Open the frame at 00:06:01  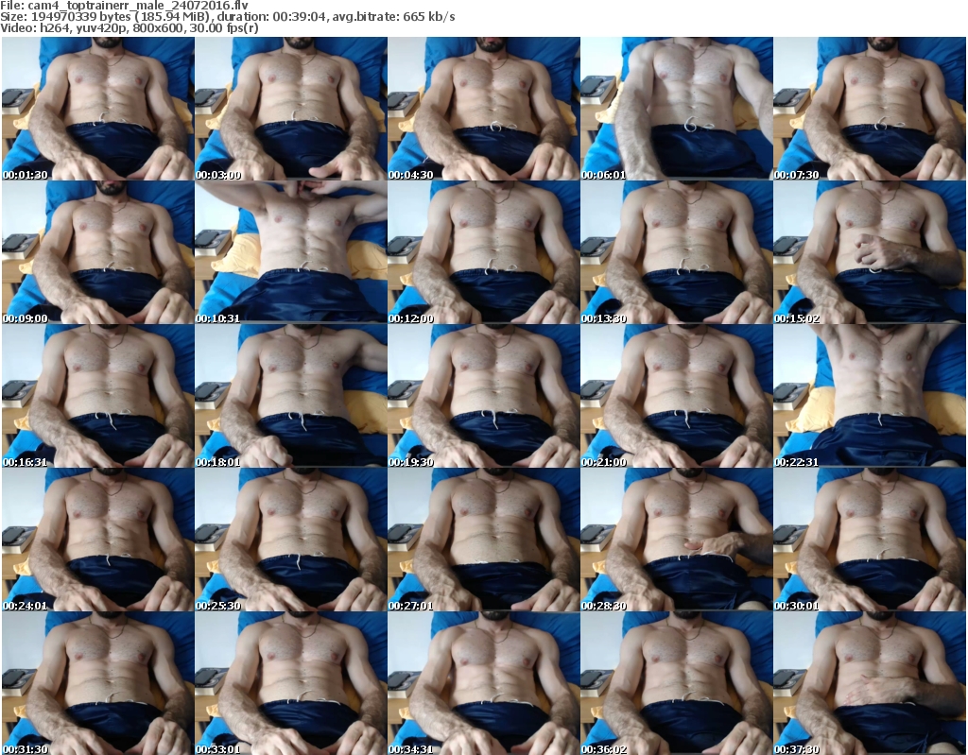677,109
